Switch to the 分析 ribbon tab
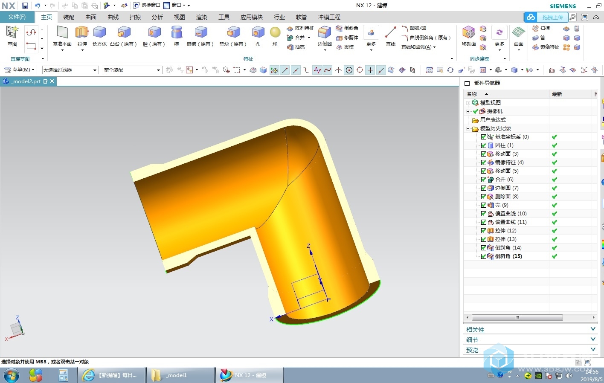The width and height of the screenshot is (604, 383). [x=157, y=17]
